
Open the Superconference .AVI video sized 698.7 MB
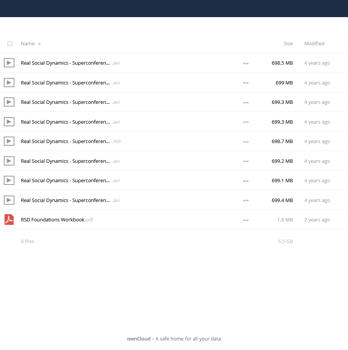tap(71, 141)
